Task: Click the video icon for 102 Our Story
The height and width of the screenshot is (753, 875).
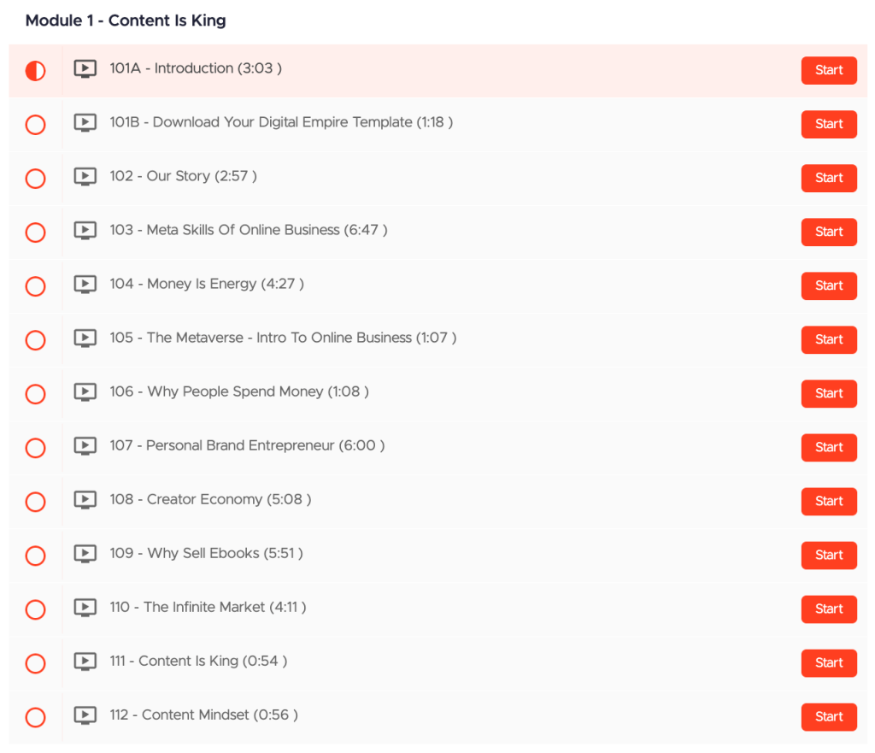Action: 85,177
